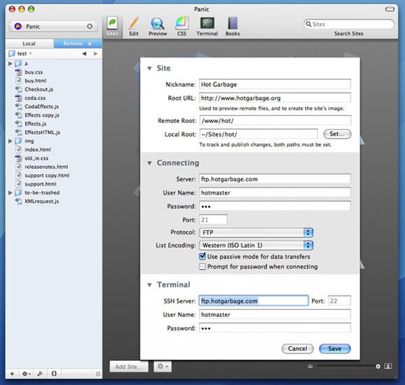The width and height of the screenshot is (405, 385).
Task: Select releasenotes.html in file list
Action: [x=46, y=167]
